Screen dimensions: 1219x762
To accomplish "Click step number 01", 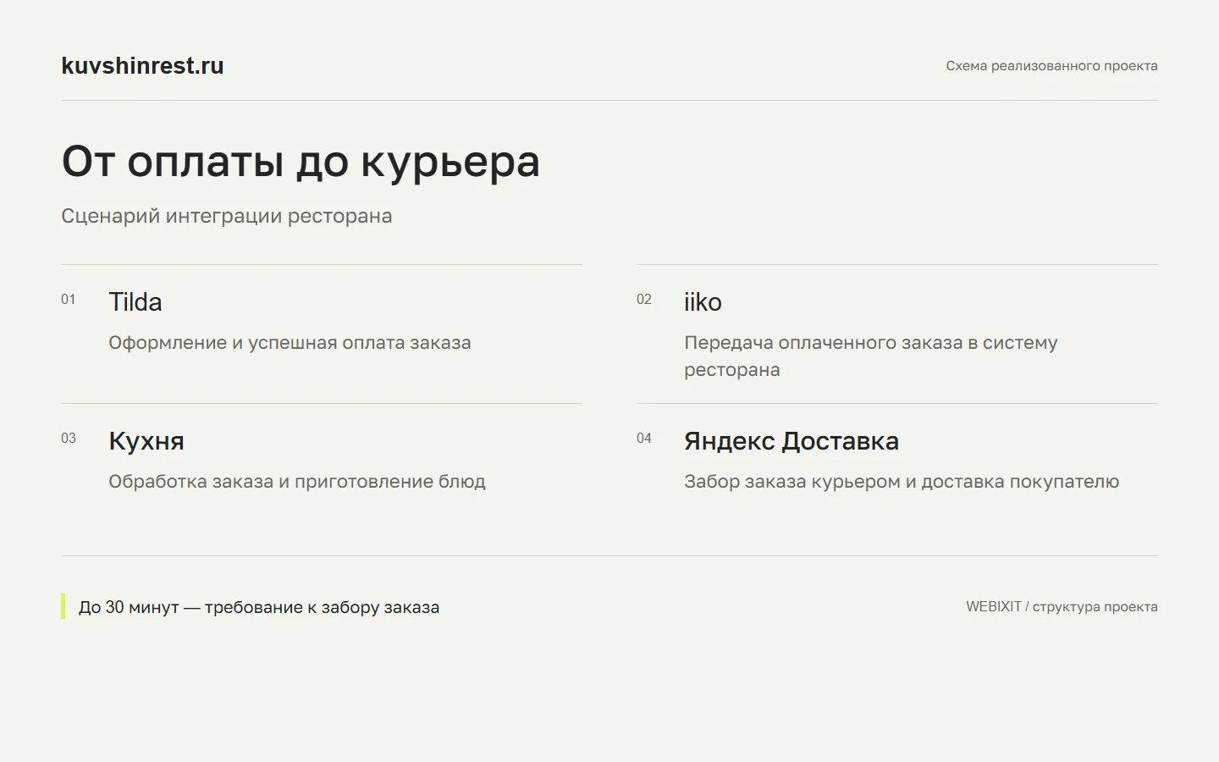I will [x=69, y=300].
